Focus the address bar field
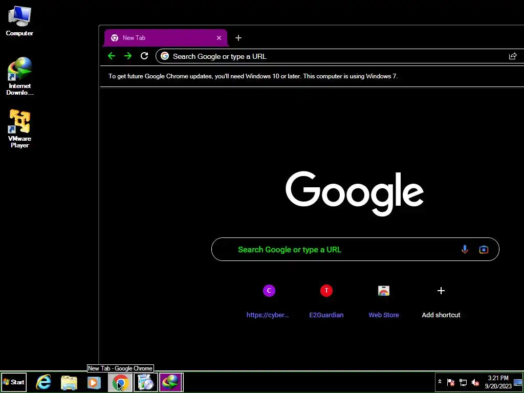Screen dimensions: 524x393 [339, 56]
